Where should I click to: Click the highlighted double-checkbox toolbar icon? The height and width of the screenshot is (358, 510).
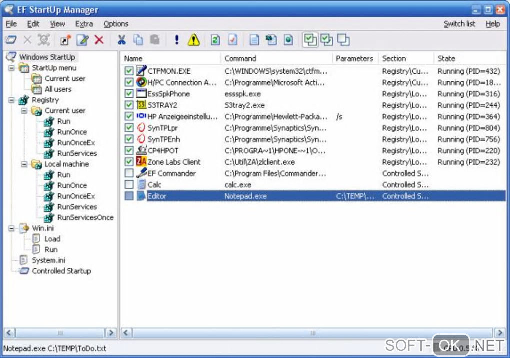[x=310, y=40]
